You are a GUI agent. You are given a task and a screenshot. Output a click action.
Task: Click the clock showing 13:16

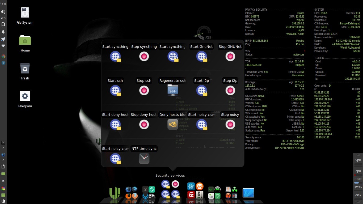(3, 4)
